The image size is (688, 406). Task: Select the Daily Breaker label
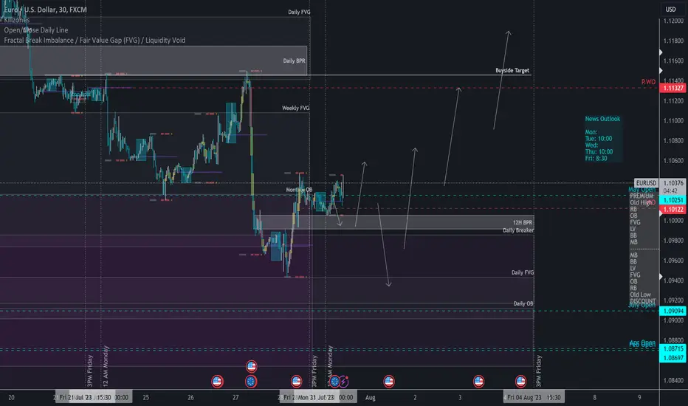tap(518, 230)
